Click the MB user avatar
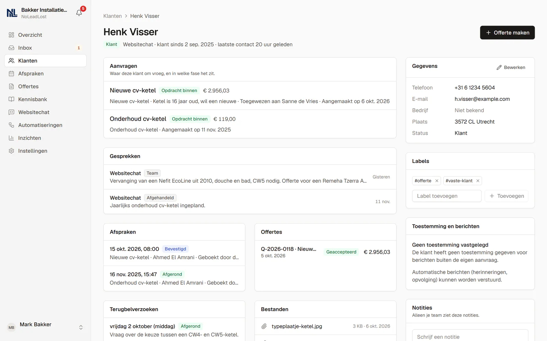Image resolution: width=547 pixels, height=341 pixels. pyautogui.click(x=11, y=327)
